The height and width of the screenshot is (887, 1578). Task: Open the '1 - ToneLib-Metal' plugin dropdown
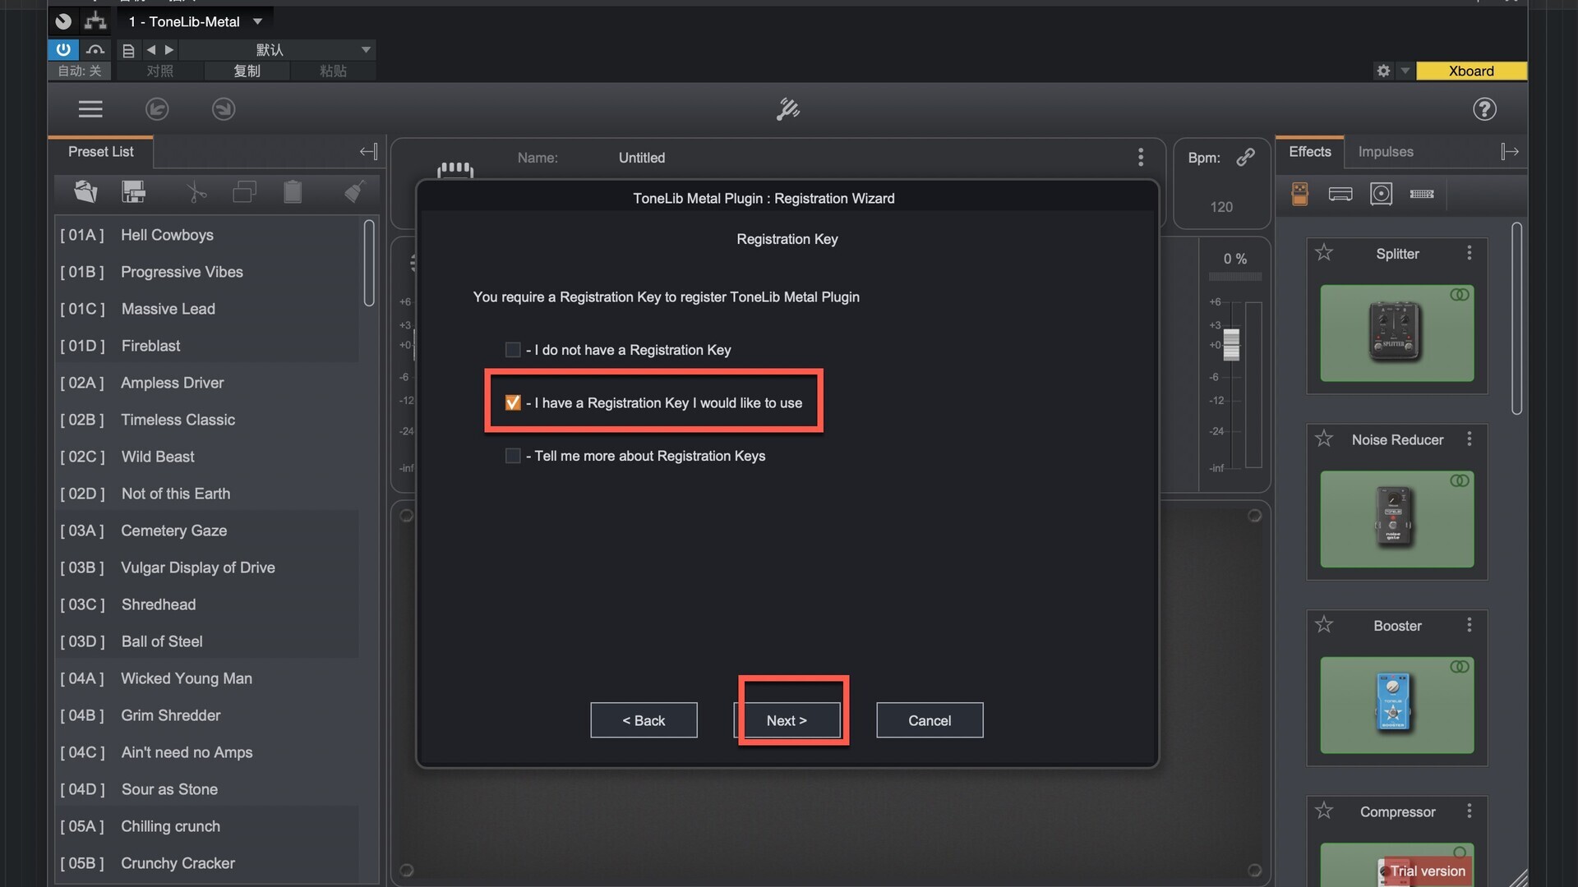pos(195,21)
